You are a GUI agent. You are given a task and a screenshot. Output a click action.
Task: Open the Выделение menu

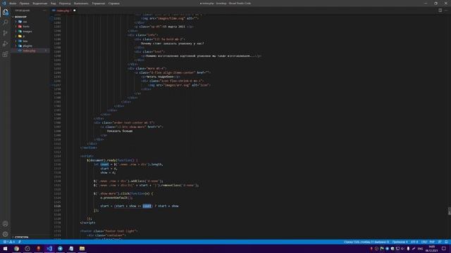click(x=39, y=4)
